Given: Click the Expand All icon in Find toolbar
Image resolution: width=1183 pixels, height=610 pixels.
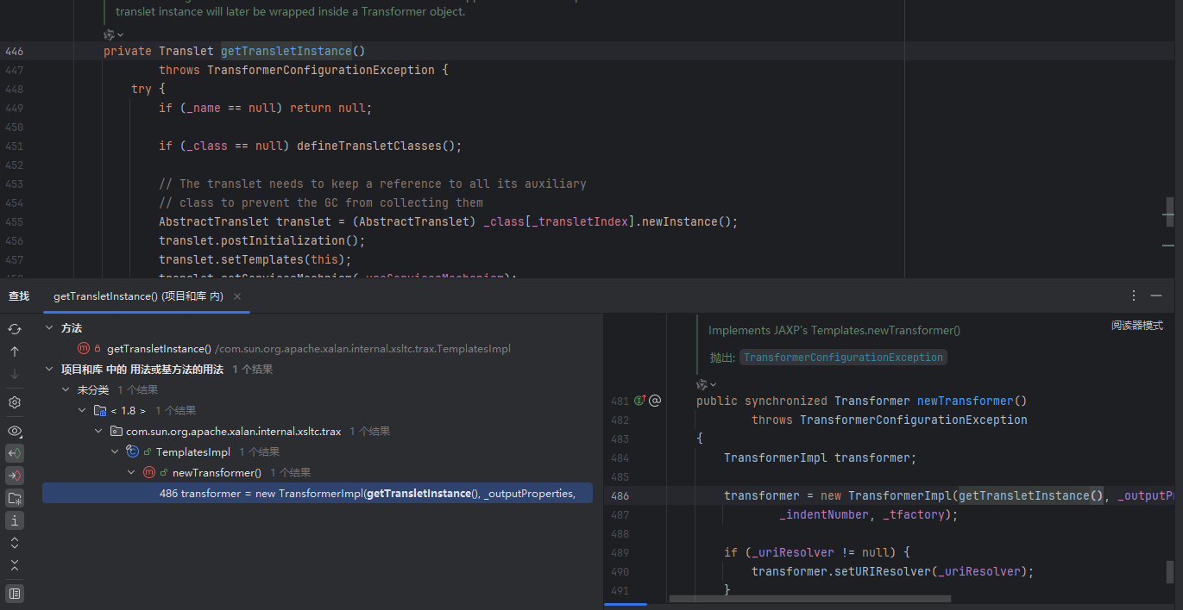Looking at the screenshot, I should point(15,543).
